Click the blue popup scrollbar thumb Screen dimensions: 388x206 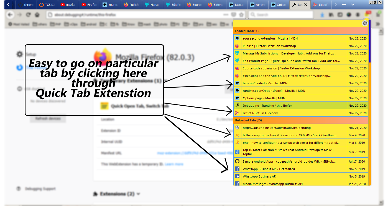(x=370, y=41)
